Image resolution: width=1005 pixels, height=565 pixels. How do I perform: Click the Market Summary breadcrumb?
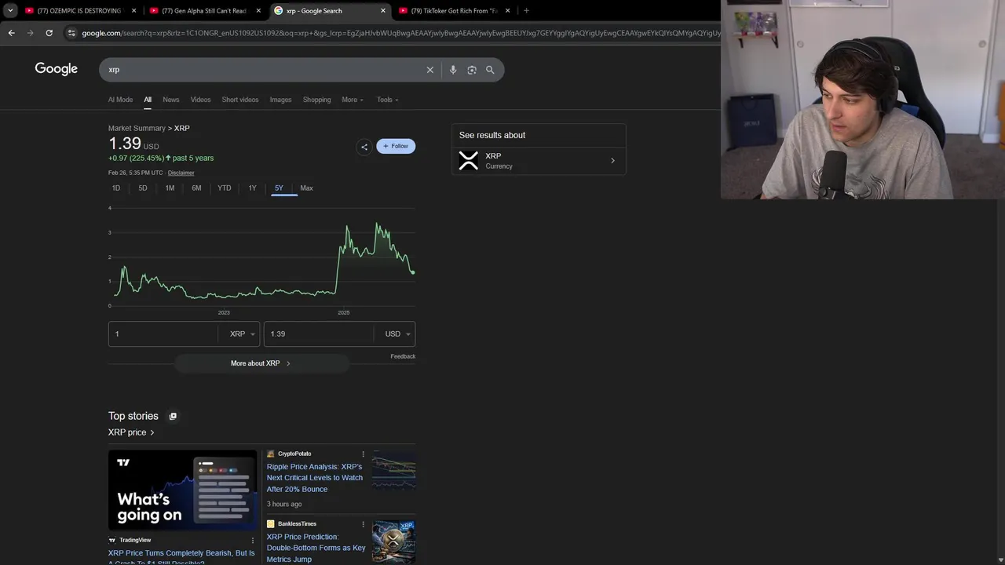point(137,128)
